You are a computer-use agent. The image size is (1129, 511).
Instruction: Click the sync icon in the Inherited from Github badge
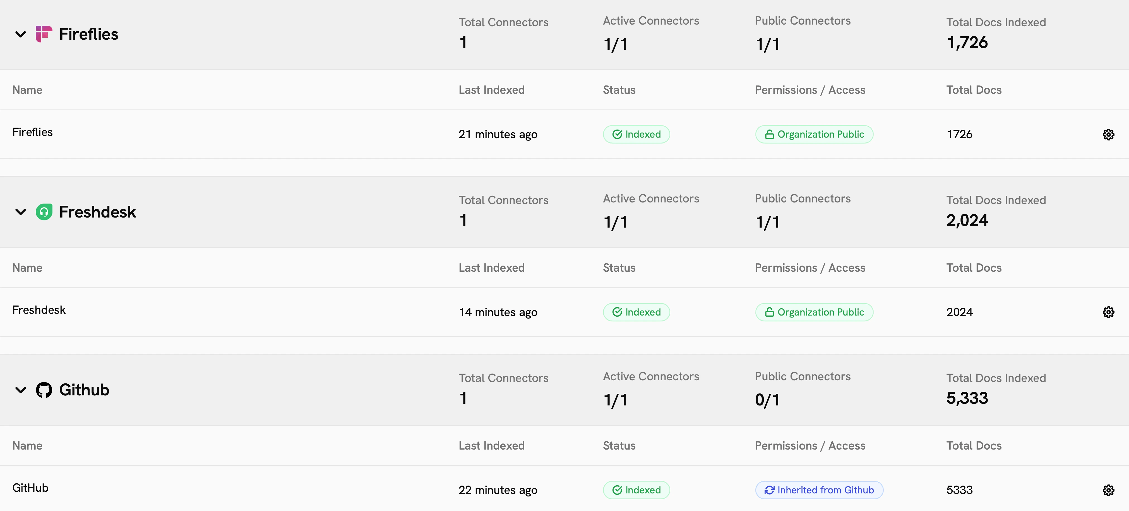(770, 490)
